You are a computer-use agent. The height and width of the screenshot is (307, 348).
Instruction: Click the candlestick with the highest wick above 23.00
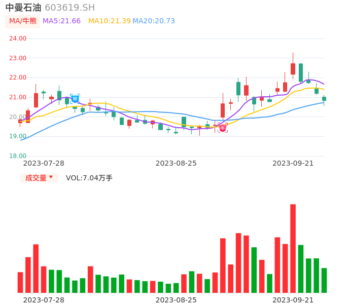[x=293, y=66]
